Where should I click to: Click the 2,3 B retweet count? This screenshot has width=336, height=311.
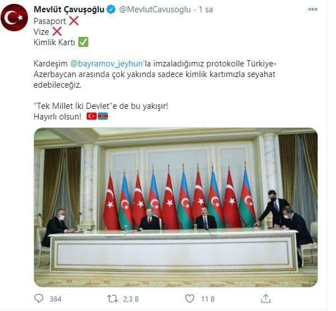coord(131,299)
